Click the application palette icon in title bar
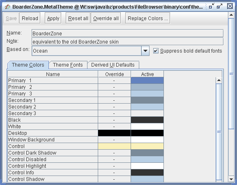Image resolution: width=237 pixels, height=185 pixels. (7, 7)
